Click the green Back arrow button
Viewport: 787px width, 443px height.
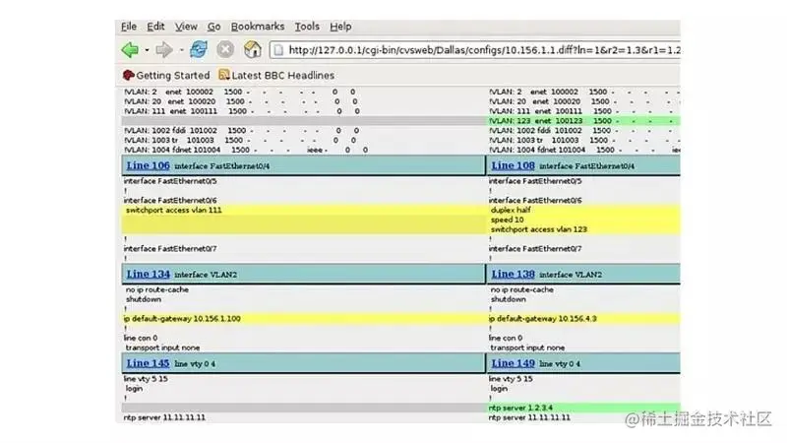click(x=129, y=49)
